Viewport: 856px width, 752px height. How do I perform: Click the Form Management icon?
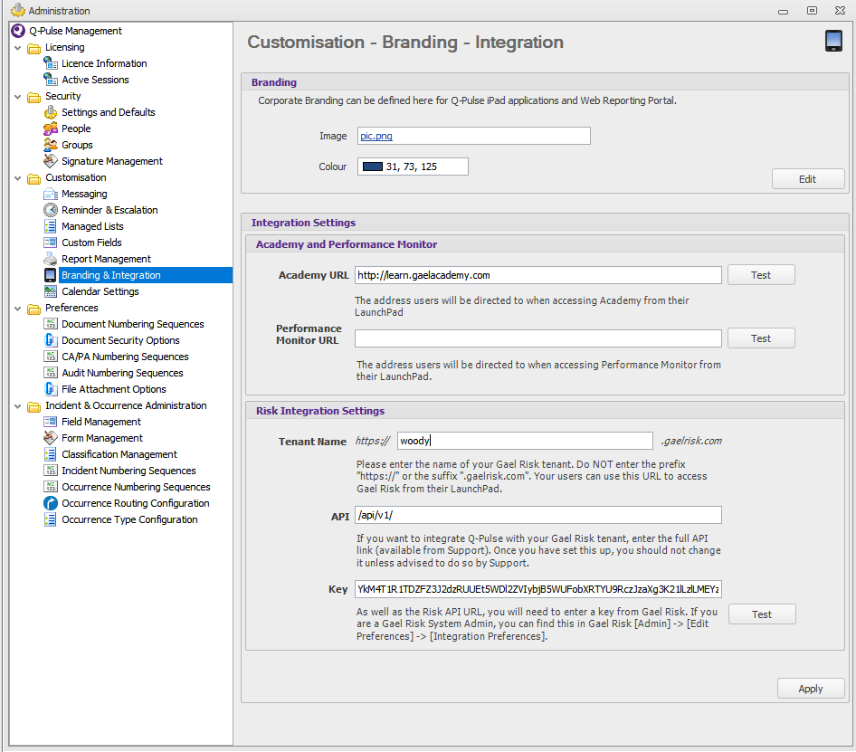coord(51,438)
